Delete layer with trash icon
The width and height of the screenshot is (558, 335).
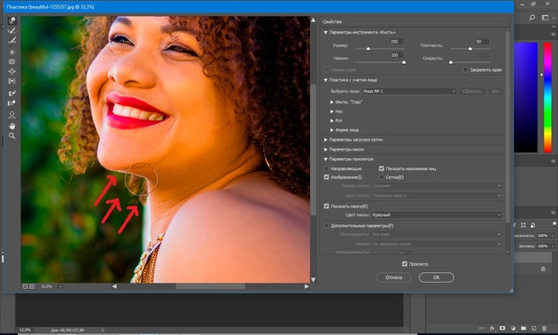coord(544,328)
